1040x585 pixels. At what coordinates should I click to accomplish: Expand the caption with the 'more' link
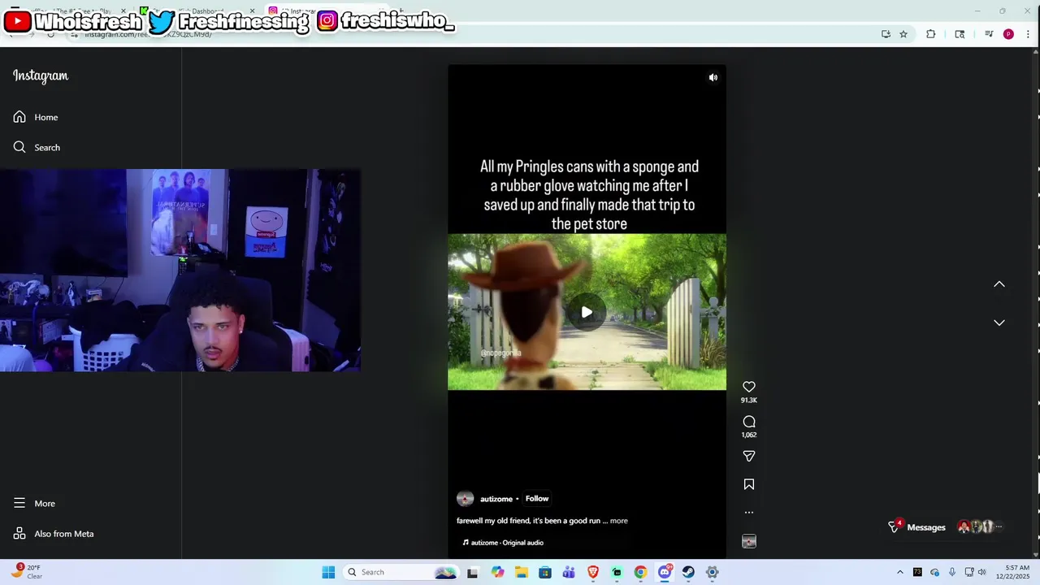619,521
